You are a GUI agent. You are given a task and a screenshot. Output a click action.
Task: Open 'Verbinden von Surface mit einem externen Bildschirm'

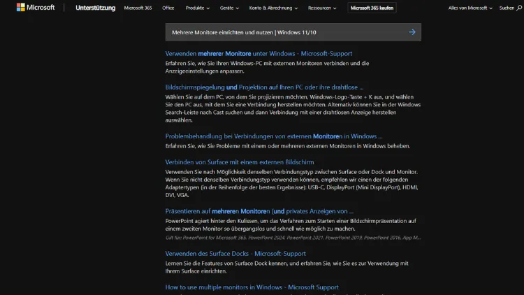click(240, 162)
